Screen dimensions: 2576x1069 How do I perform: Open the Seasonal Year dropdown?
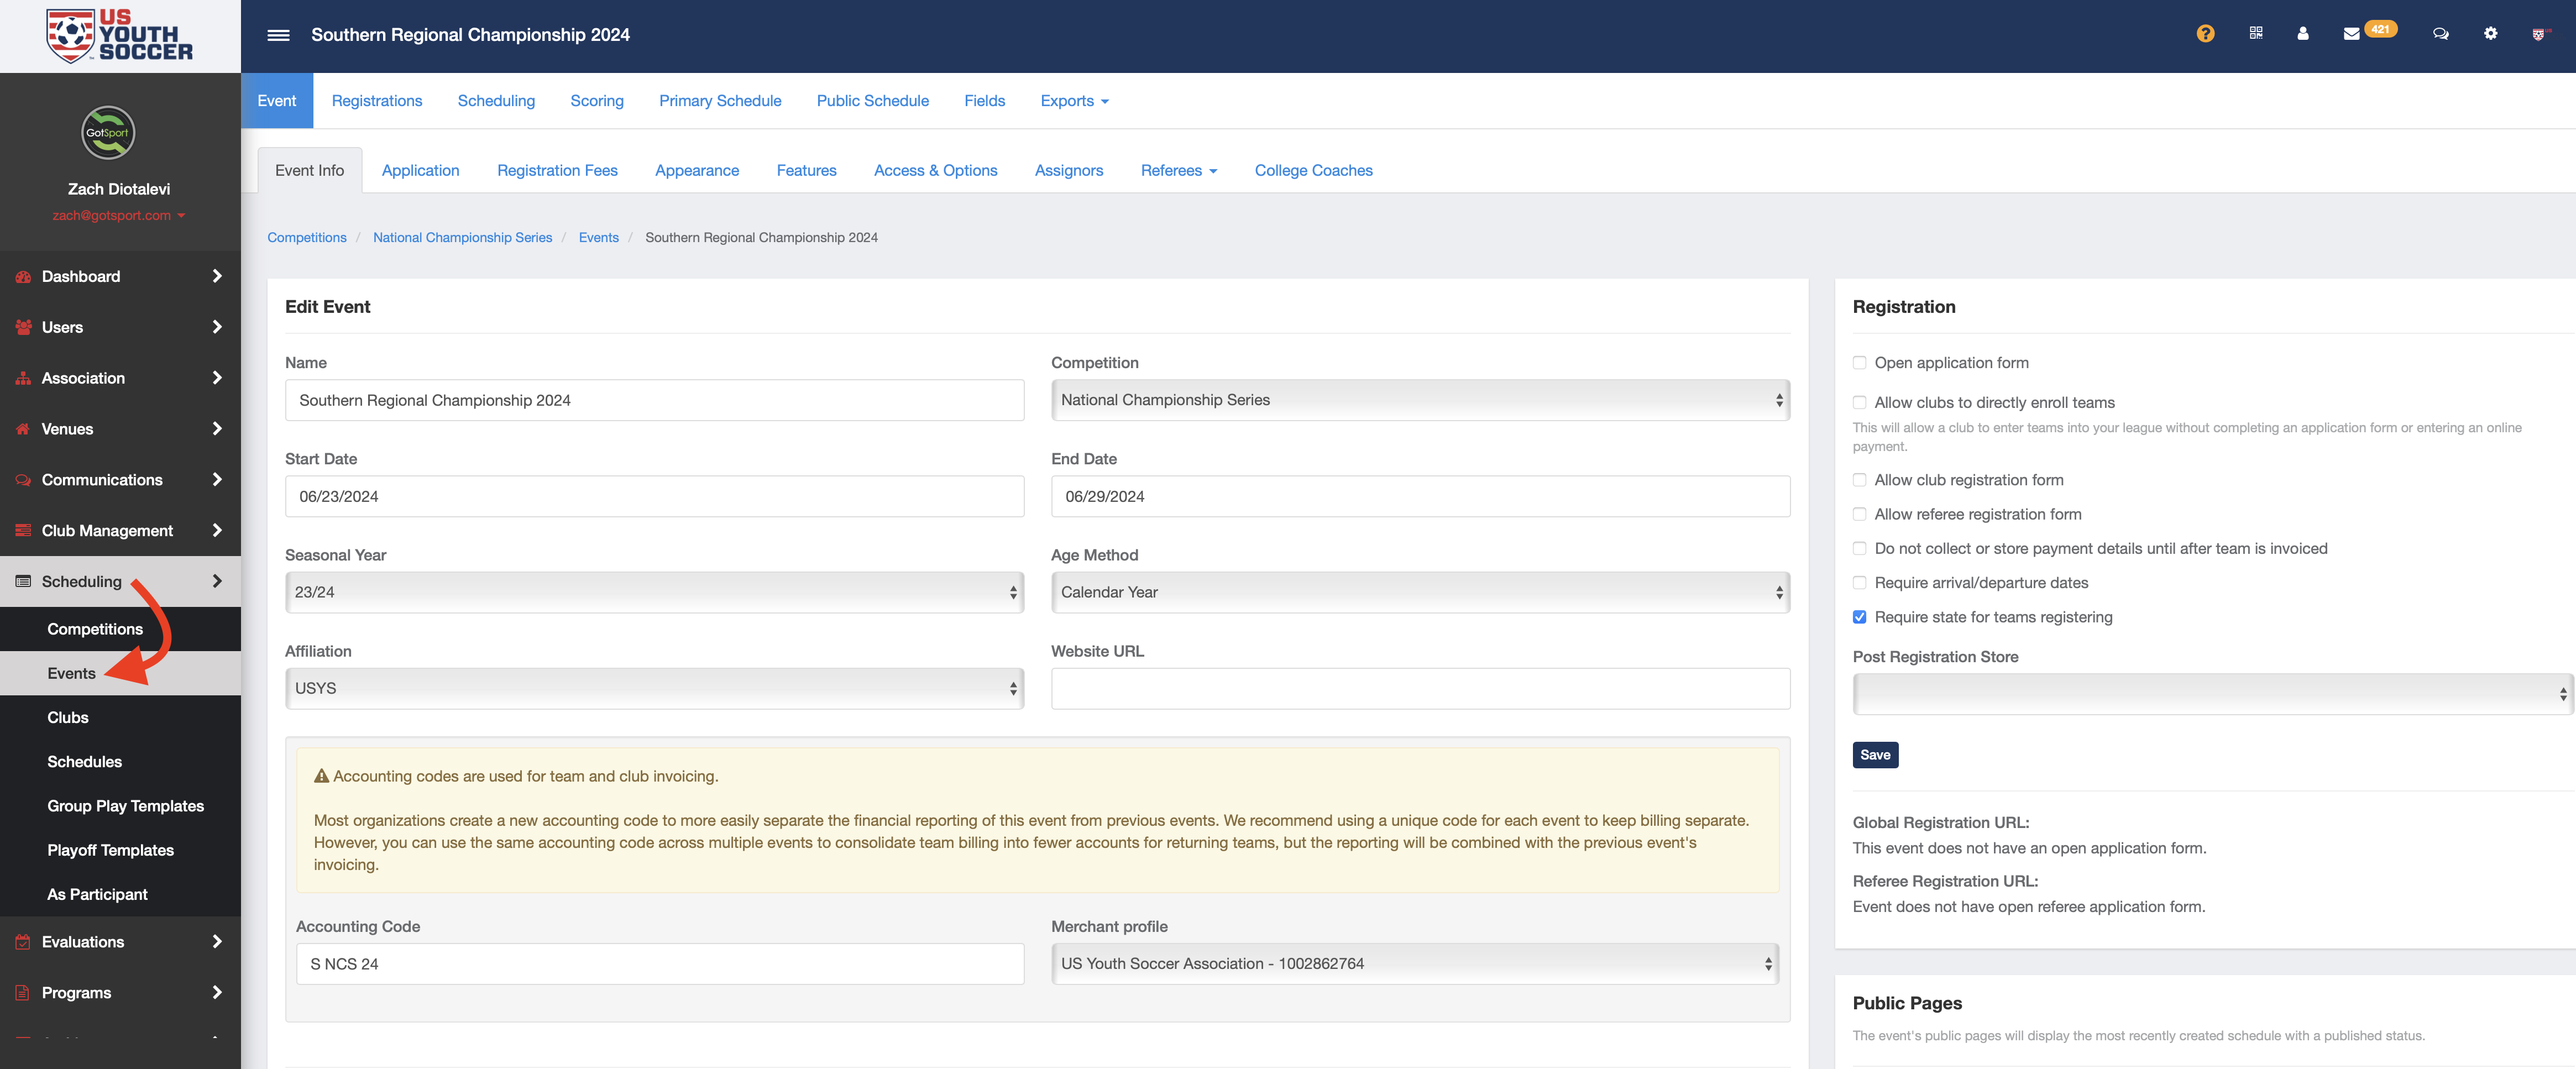pos(654,592)
